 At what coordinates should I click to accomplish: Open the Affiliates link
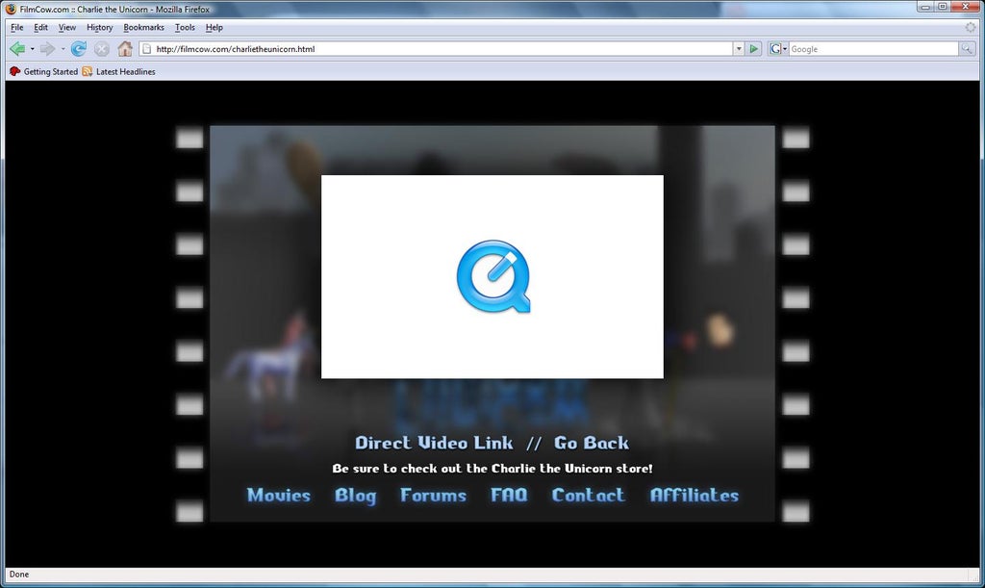(695, 495)
